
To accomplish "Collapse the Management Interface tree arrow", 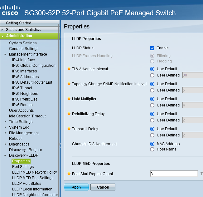I will (x=5, y=54).
